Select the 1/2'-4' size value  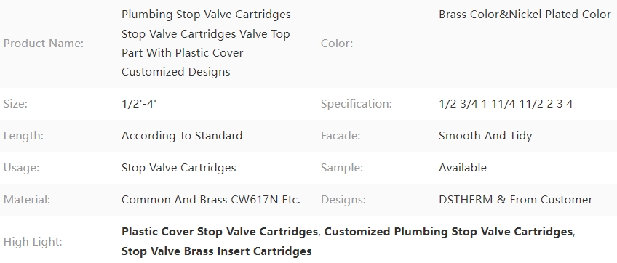pyautogui.click(x=139, y=104)
